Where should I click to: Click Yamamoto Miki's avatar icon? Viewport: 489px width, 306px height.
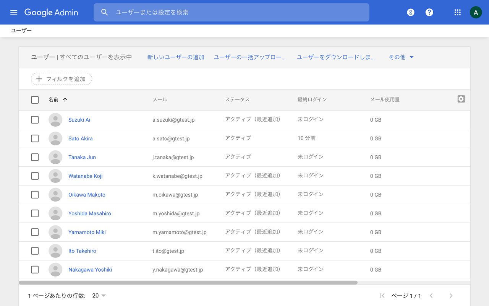[x=55, y=232]
